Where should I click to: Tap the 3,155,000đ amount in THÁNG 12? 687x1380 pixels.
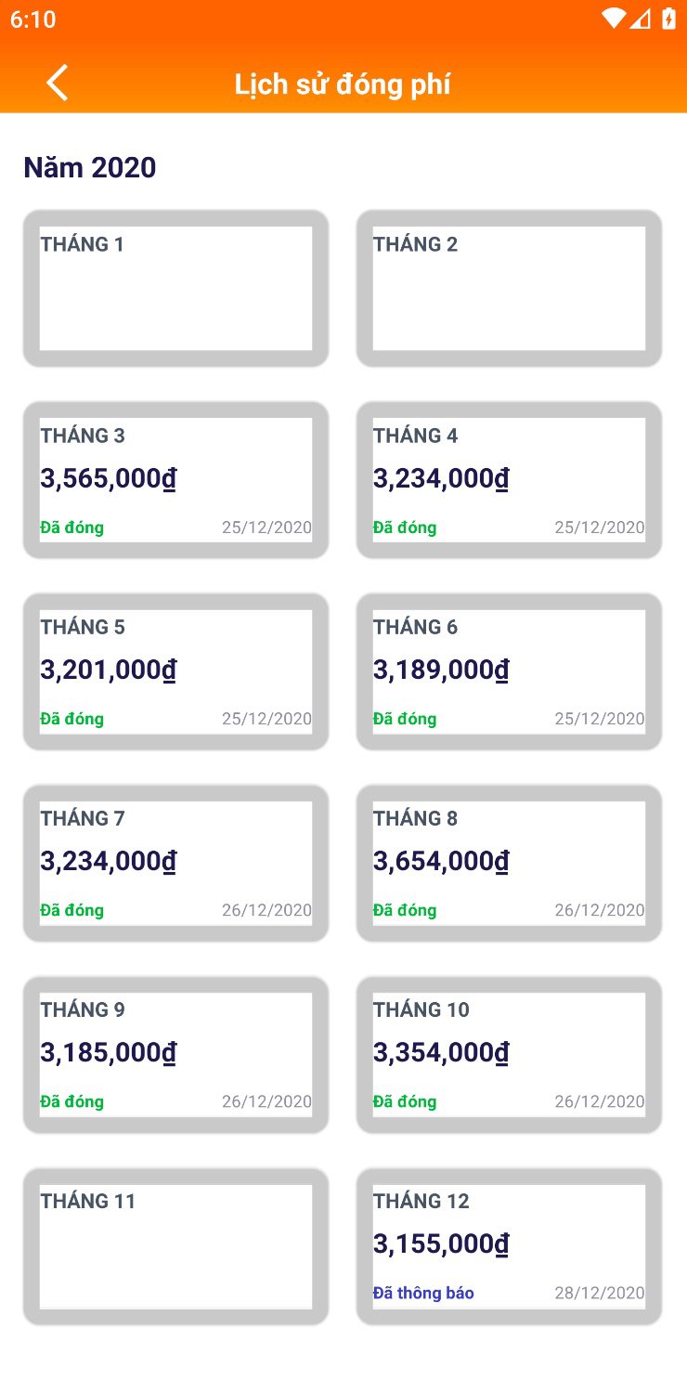click(x=441, y=1244)
